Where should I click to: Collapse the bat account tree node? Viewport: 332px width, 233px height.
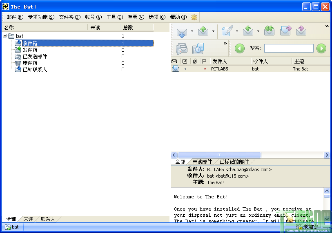pyautogui.click(x=4, y=36)
